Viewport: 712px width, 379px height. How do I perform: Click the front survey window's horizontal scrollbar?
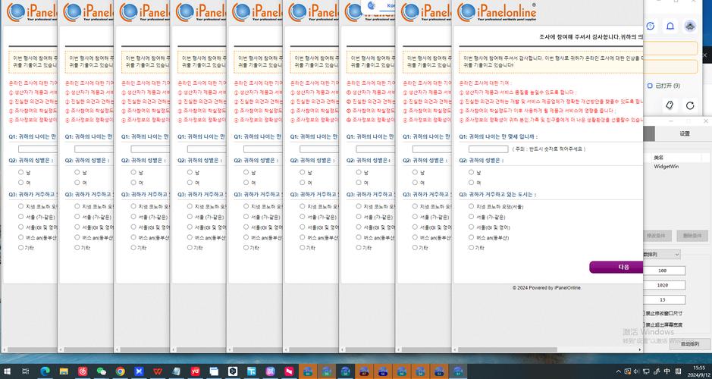pyautogui.click(x=507, y=349)
